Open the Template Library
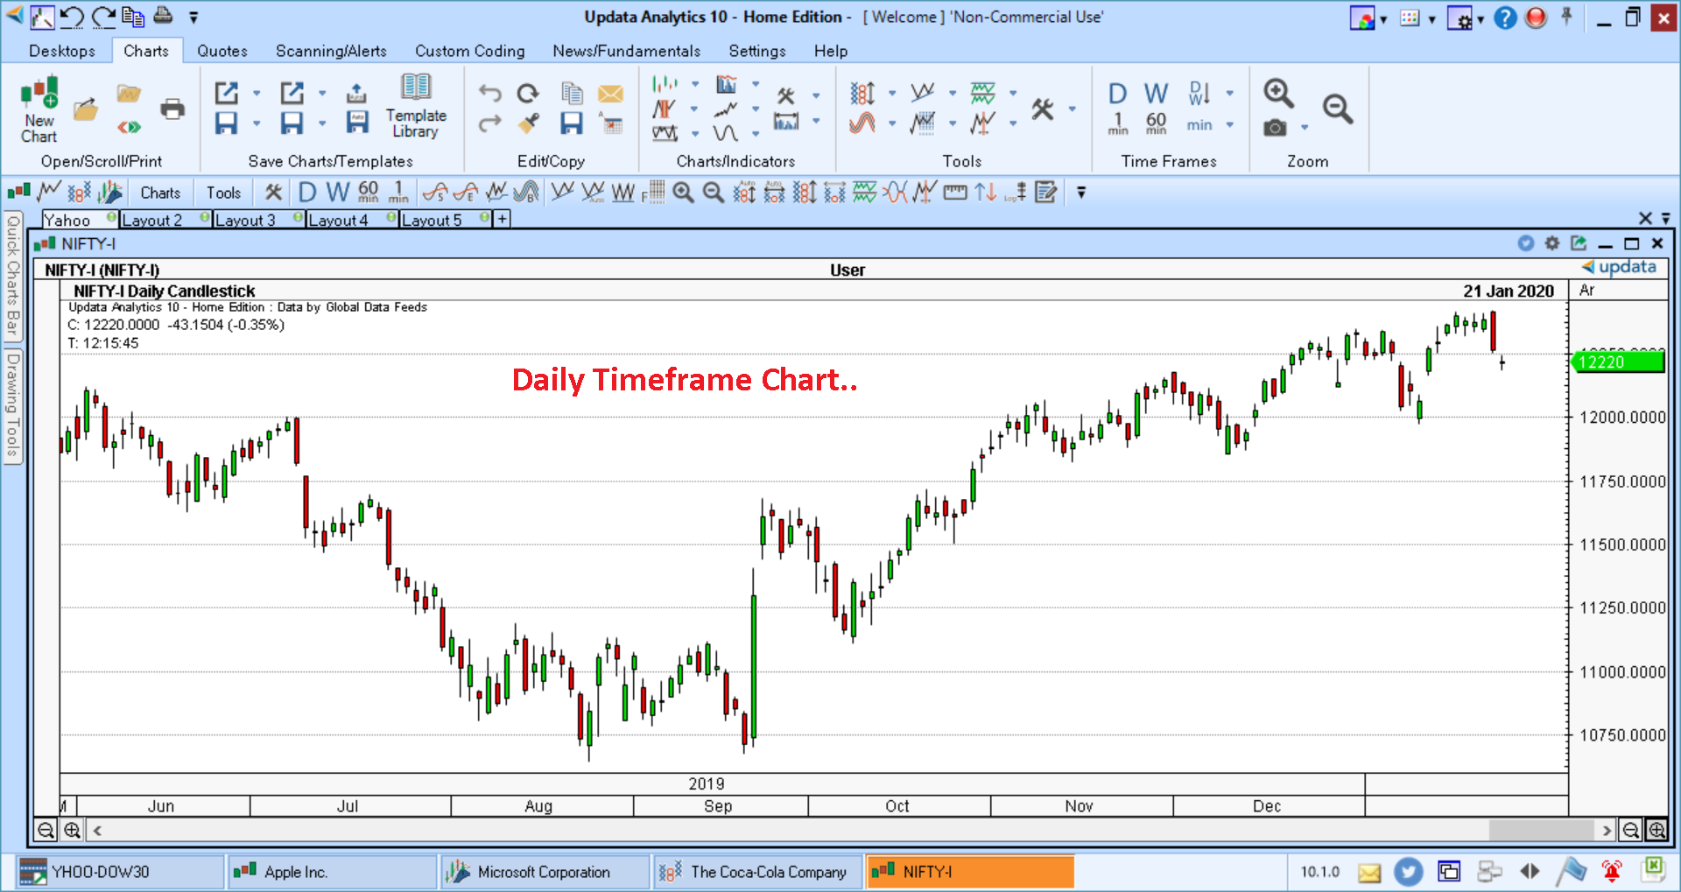1681x892 pixels. 416,107
